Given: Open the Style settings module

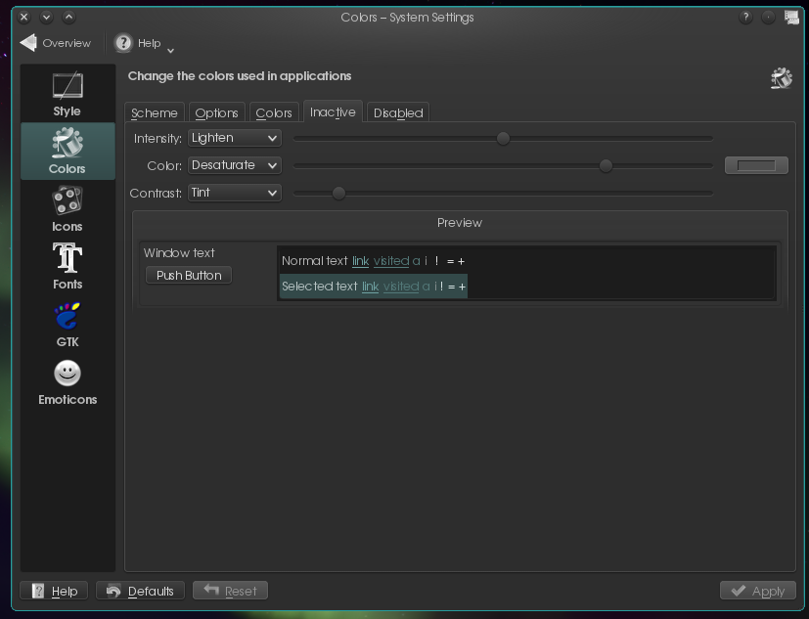Looking at the screenshot, I should pos(67,95).
